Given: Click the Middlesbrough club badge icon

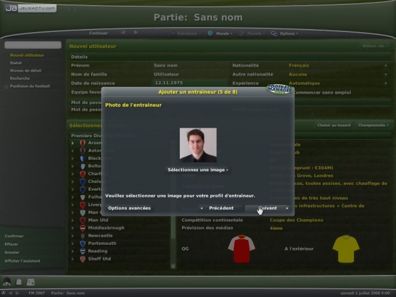Looking at the screenshot, I should [x=82, y=228].
